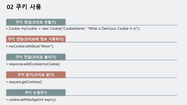Select the '쿠키 셋팅(꼬리표에 정보 기록하기)' header banner
This screenshot has height=105, width=187.
tap(36, 39)
